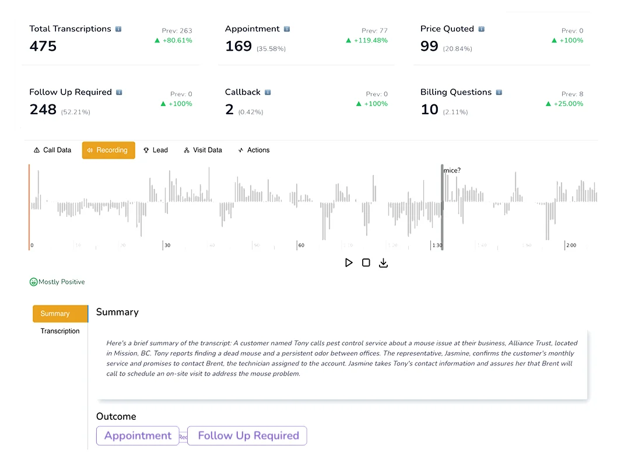
Task: Download the call recording
Action: click(x=383, y=263)
